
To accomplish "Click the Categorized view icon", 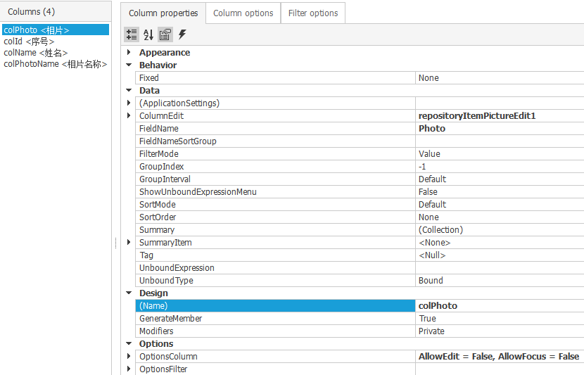I will 131,34.
